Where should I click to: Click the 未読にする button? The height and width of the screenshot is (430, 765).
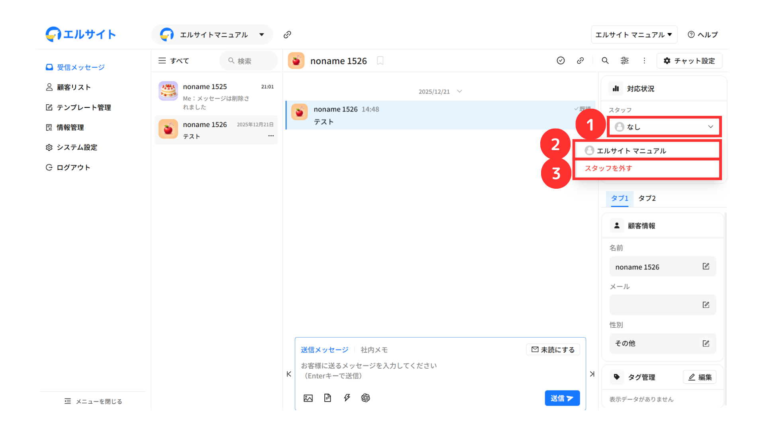[x=553, y=350]
